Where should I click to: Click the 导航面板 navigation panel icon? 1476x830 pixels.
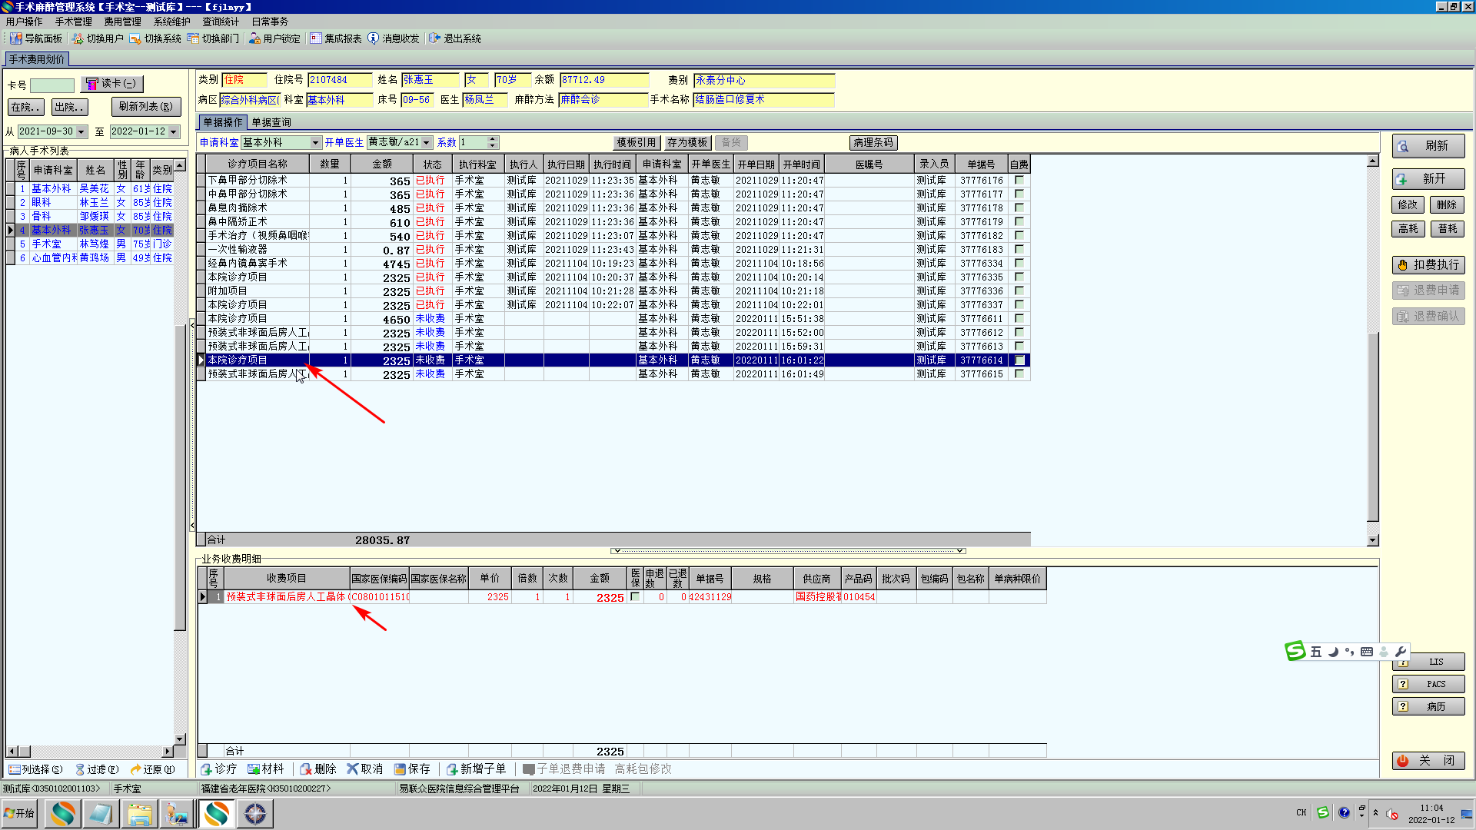pos(15,38)
